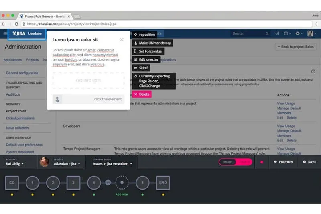The width and height of the screenshot is (321, 214).
Task: Open the user profile avatar menu
Action: click(x=311, y=33)
